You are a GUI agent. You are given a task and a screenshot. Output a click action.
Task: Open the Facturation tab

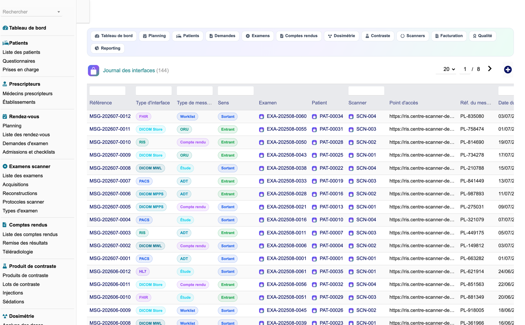(449, 36)
